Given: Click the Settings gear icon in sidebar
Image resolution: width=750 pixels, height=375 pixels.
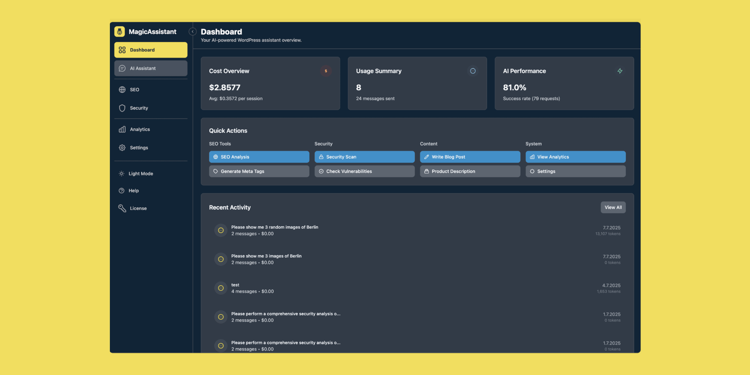Looking at the screenshot, I should (122, 148).
